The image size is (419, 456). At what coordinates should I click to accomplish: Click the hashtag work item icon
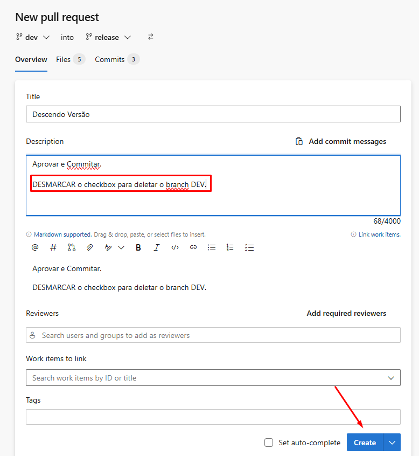(53, 247)
